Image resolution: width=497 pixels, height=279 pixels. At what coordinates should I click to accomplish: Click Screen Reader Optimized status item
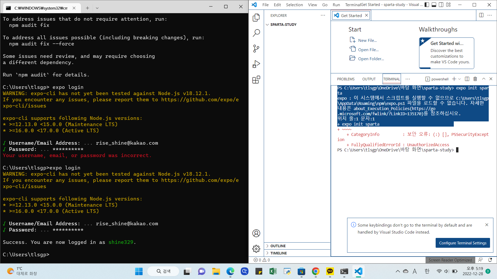click(450, 260)
